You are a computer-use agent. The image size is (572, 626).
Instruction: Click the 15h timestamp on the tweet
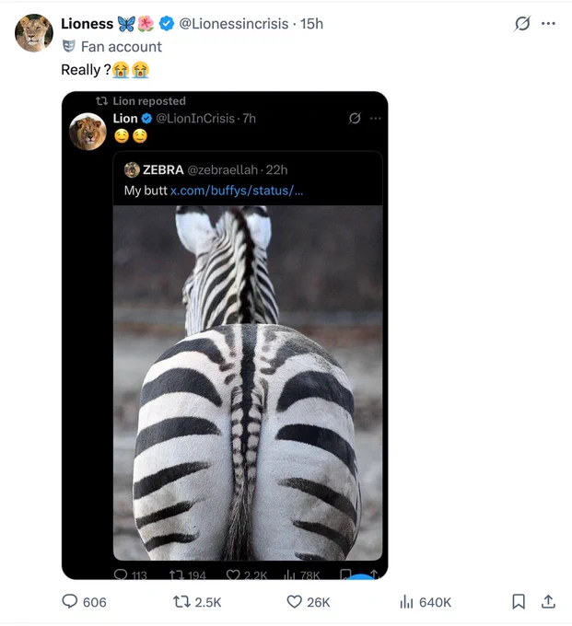311,24
